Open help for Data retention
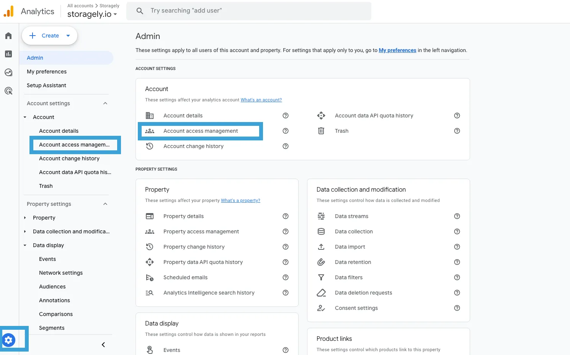Screen dimensions: 570x355 457,262
